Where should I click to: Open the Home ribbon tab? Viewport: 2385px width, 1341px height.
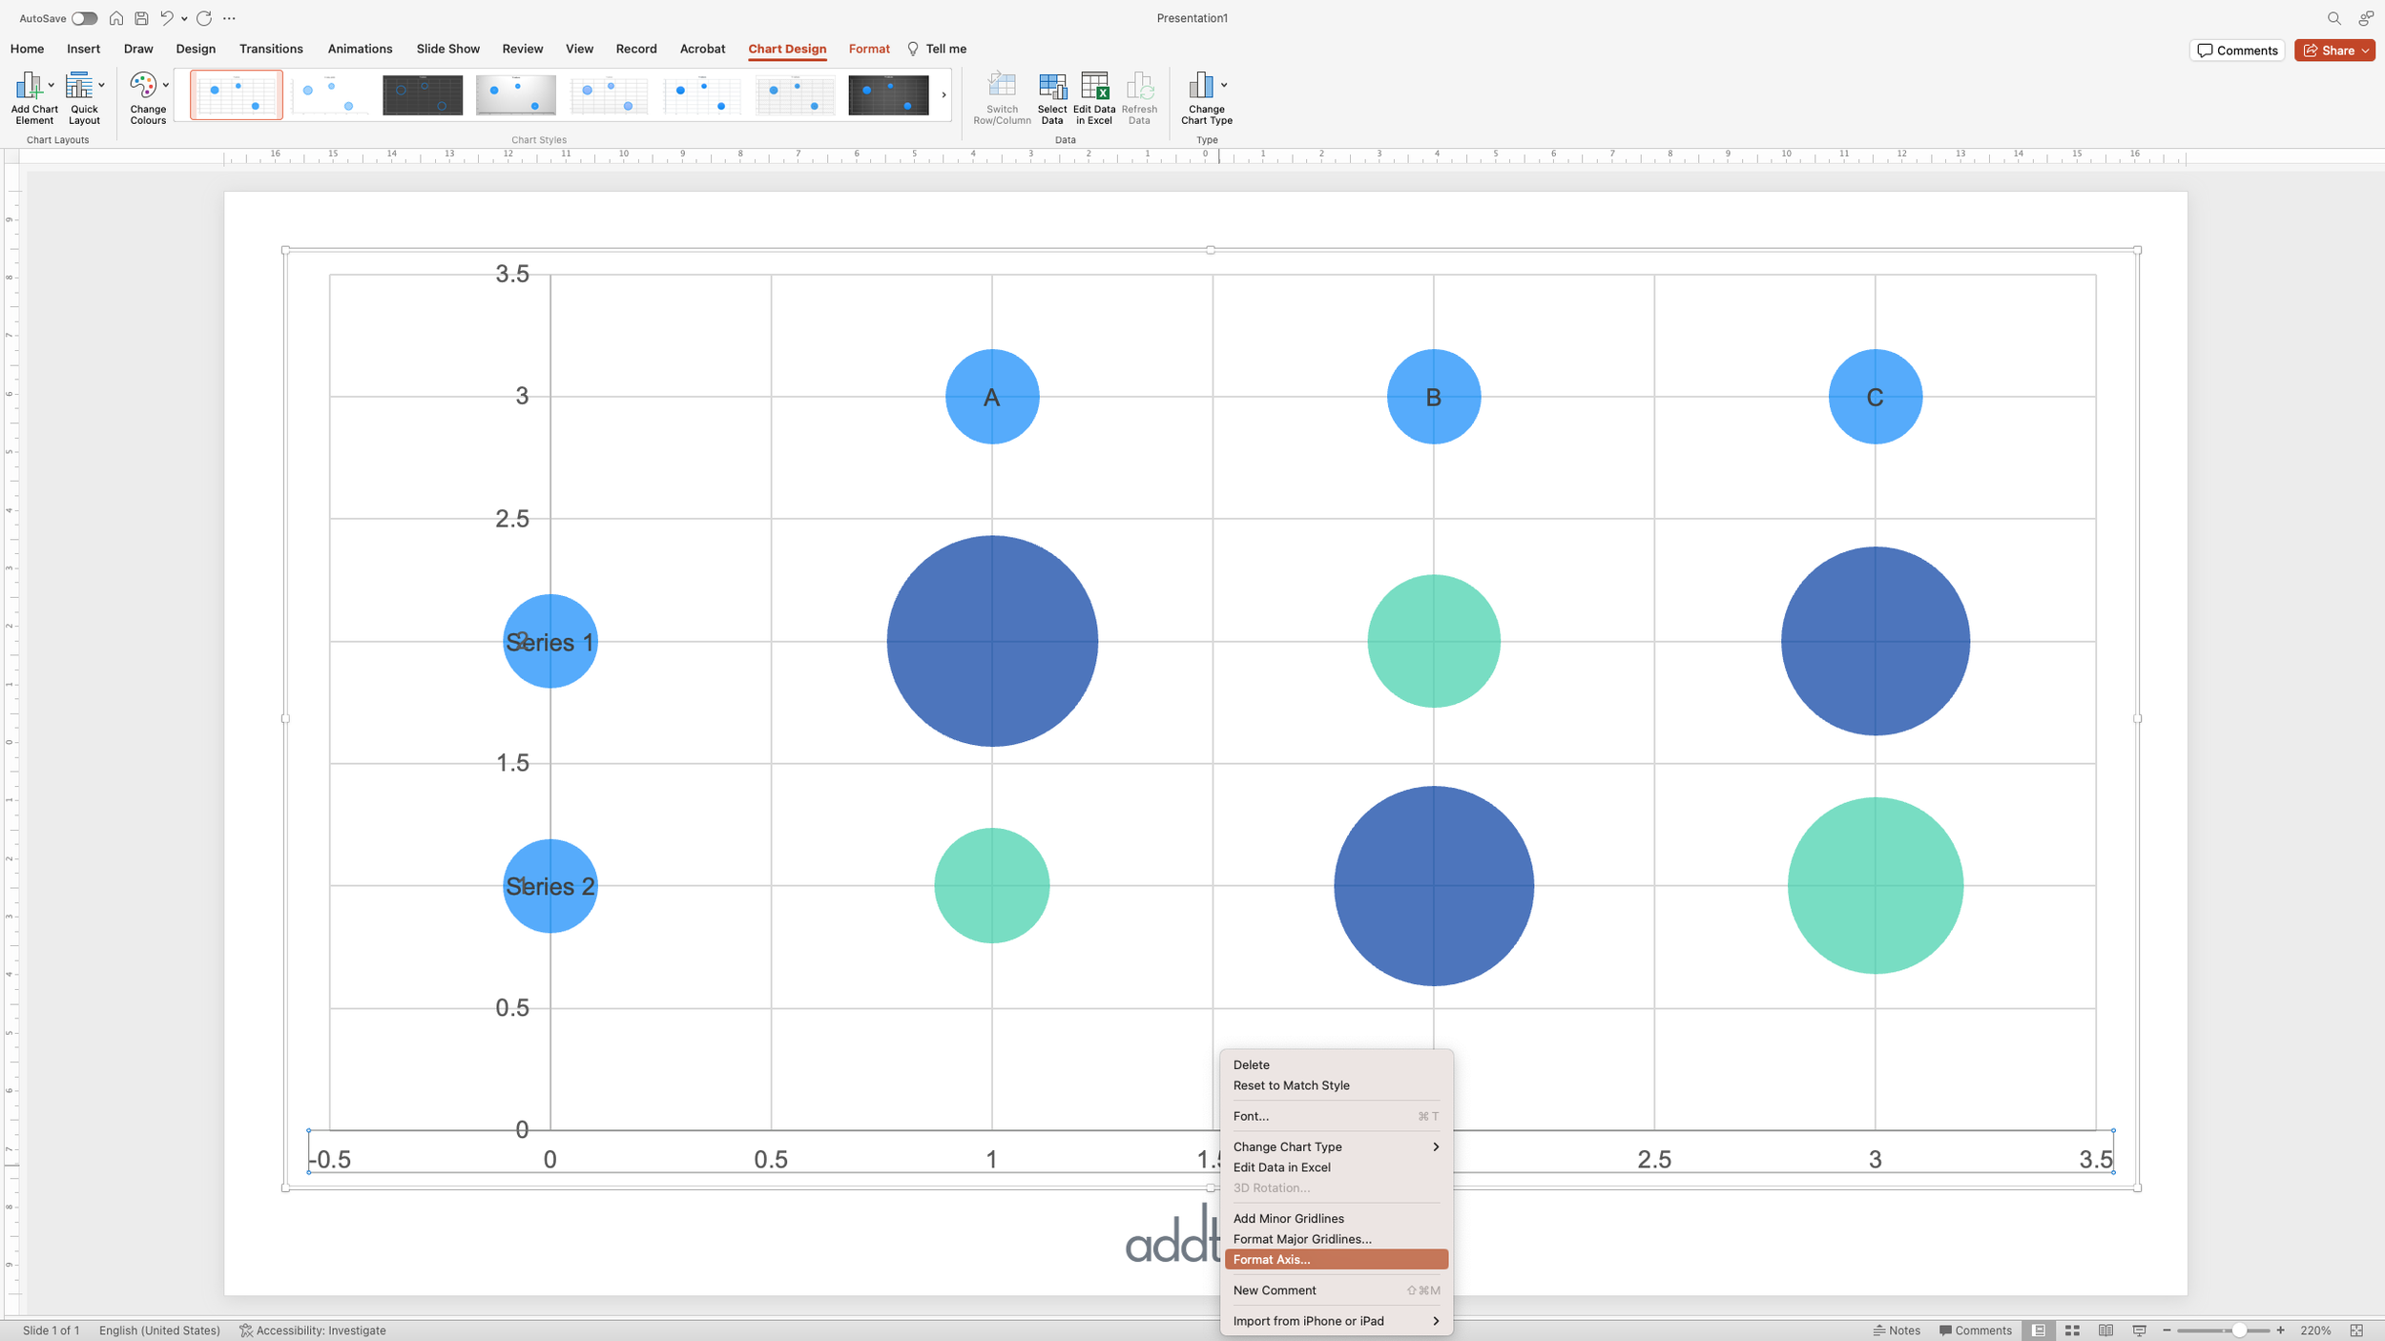click(x=27, y=49)
